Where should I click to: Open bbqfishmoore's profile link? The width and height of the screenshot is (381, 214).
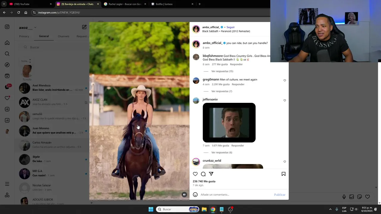click(213, 56)
